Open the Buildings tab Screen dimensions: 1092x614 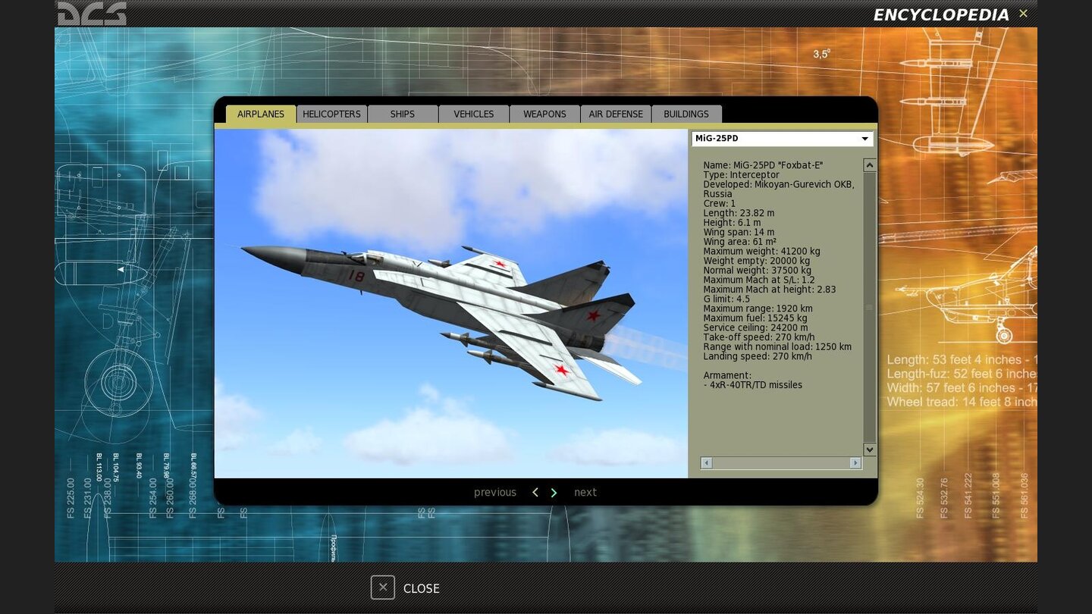pyautogui.click(x=686, y=114)
